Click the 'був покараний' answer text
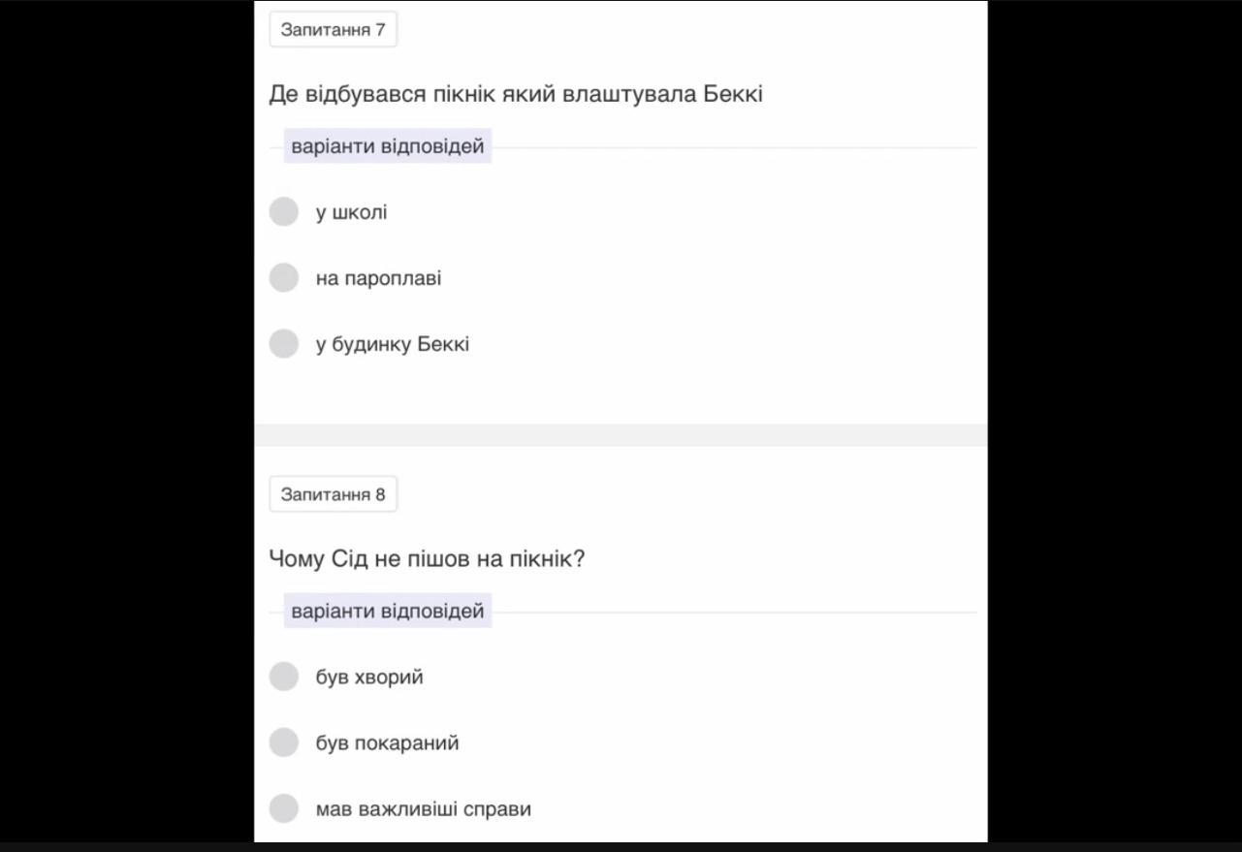Screen dimensions: 1242x852 tap(387, 743)
